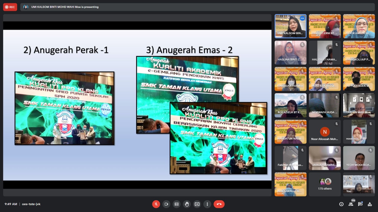Select NOOR AMEZA SU... participant tile

coord(359,26)
